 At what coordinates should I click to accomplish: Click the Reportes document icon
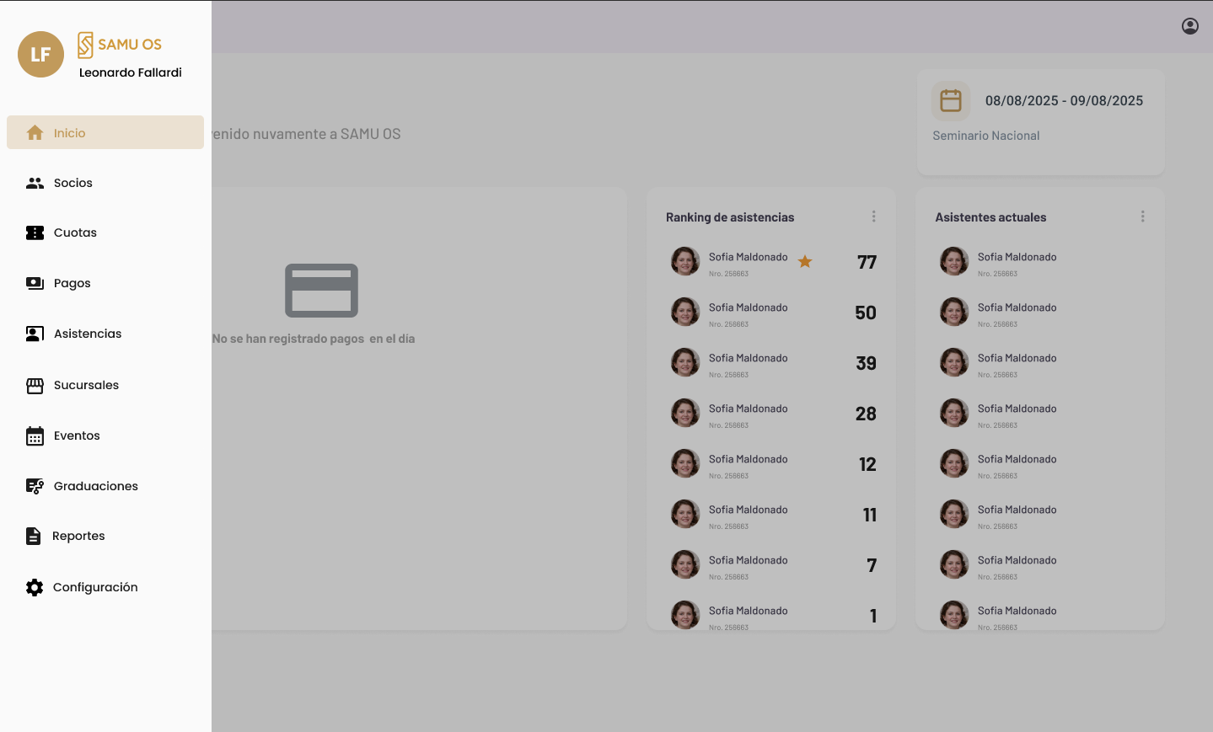tap(34, 537)
